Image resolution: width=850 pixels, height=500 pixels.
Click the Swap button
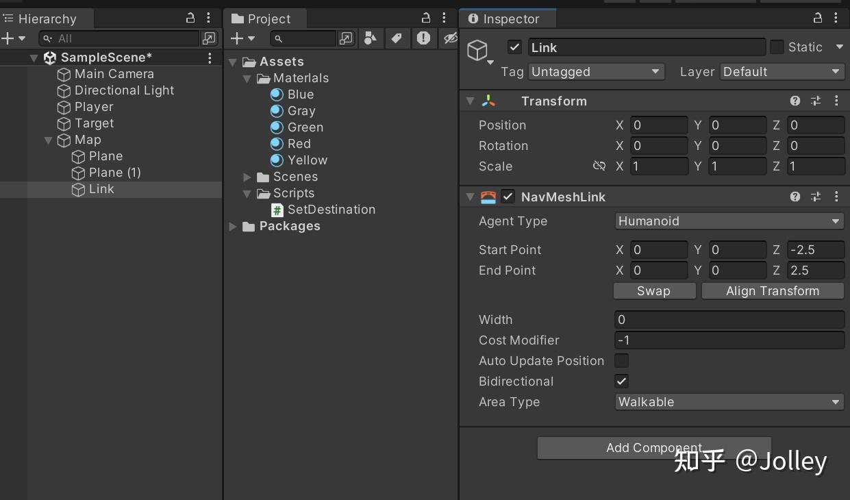click(653, 290)
